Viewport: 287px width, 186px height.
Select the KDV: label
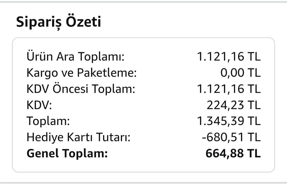tap(39, 105)
